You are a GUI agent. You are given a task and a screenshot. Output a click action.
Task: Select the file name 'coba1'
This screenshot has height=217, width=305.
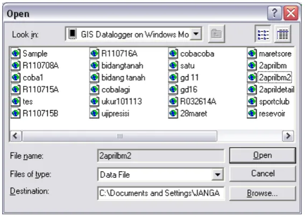[x=33, y=78]
